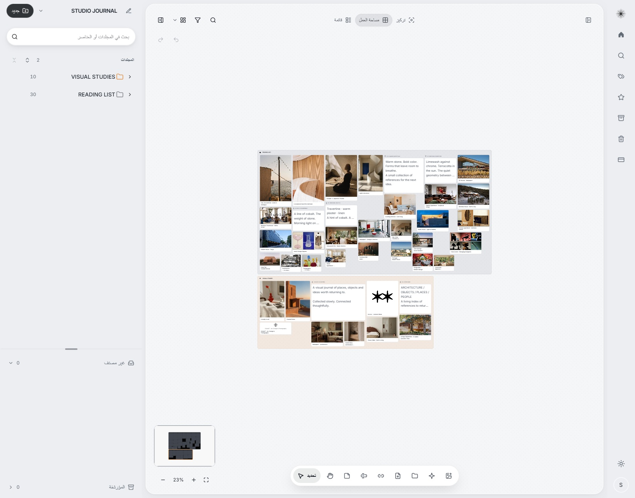Focus the folders search field
Image resolution: width=635 pixels, height=498 pixels.
71,37
